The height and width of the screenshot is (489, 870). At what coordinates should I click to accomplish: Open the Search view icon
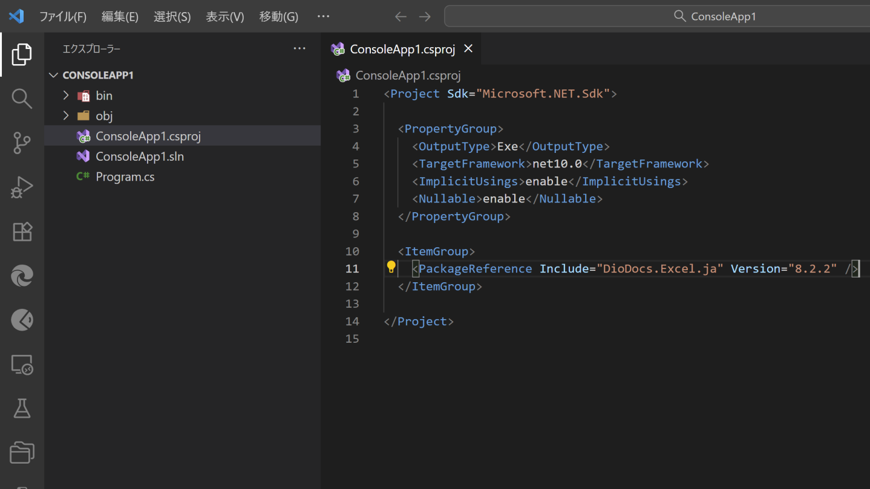click(22, 99)
